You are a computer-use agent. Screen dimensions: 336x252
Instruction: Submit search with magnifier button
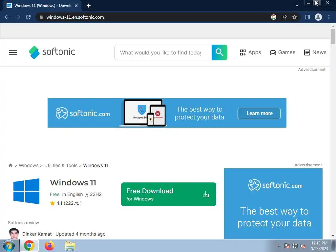tap(220, 52)
